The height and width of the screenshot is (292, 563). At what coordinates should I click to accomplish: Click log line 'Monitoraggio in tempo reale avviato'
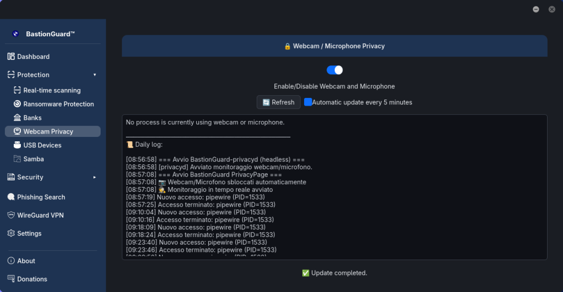199,190
